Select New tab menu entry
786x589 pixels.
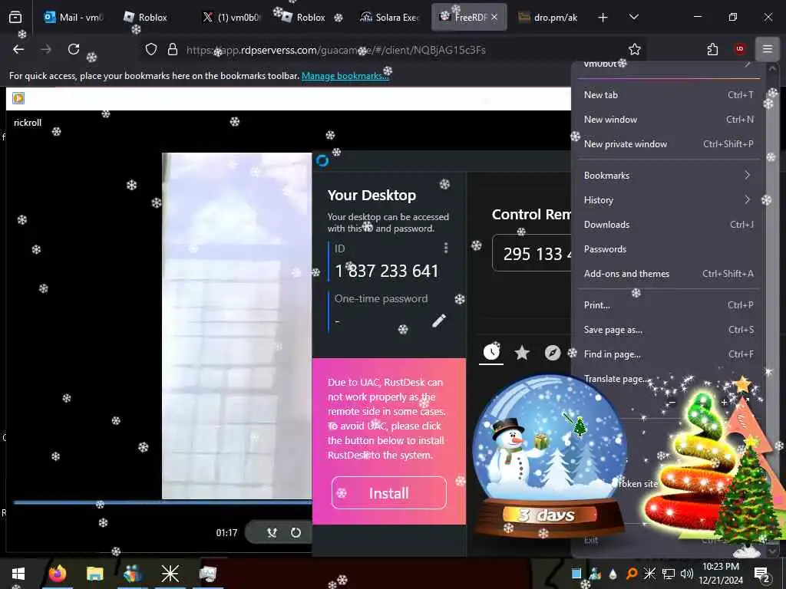pyautogui.click(x=669, y=94)
